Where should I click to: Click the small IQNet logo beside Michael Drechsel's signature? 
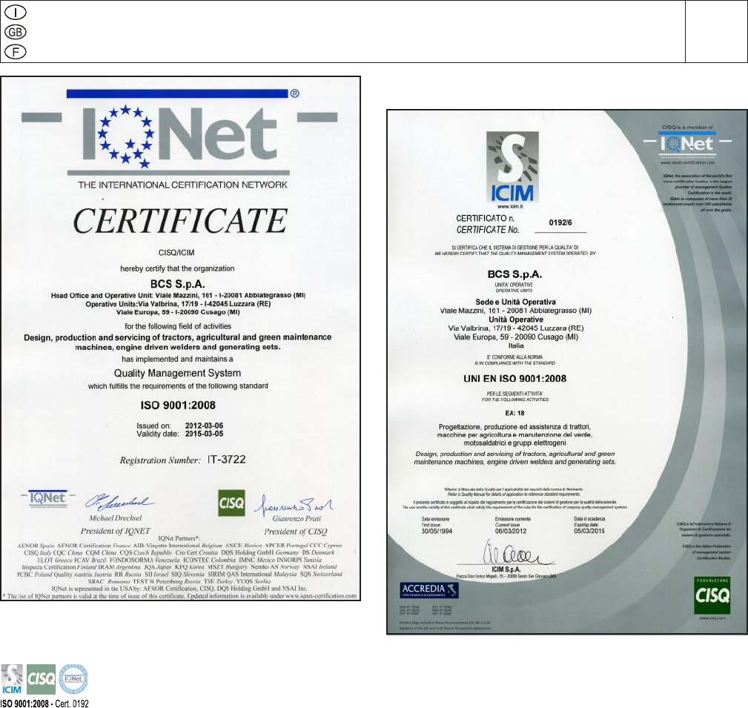point(48,499)
